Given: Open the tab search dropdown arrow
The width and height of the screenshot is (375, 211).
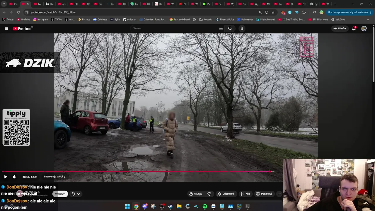Looking at the screenshot, I should click(x=4, y=4).
